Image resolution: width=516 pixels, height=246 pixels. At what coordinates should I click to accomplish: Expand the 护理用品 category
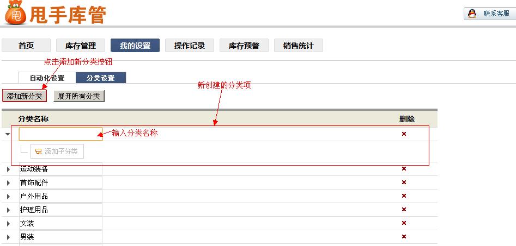(9, 210)
